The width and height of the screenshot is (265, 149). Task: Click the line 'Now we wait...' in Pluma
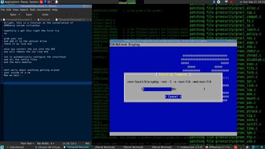pos(14,75)
